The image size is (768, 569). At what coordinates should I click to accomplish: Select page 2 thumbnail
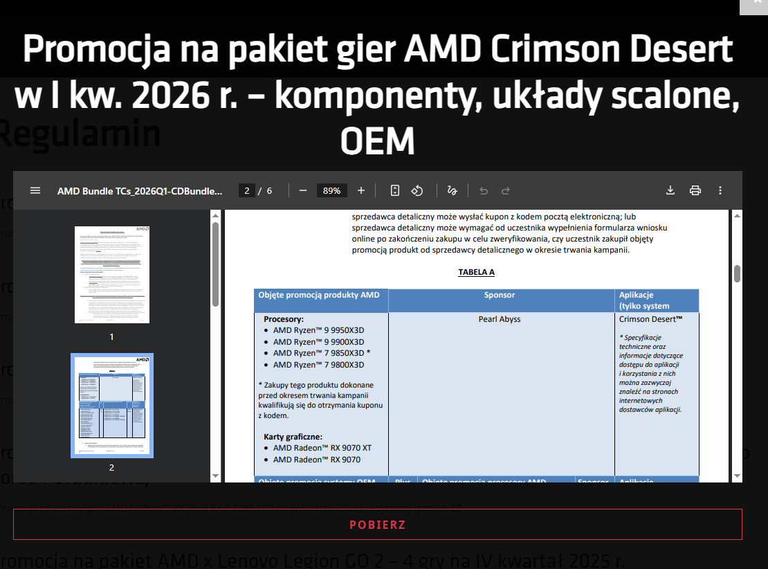[x=112, y=405]
